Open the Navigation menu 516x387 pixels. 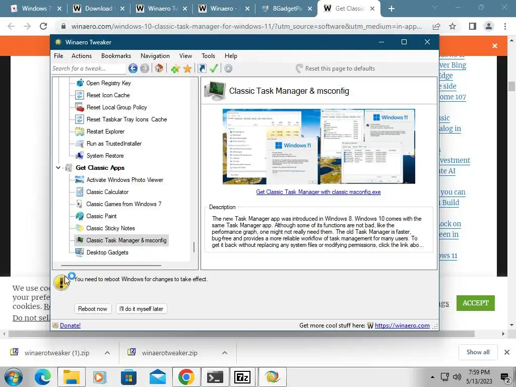click(x=155, y=56)
